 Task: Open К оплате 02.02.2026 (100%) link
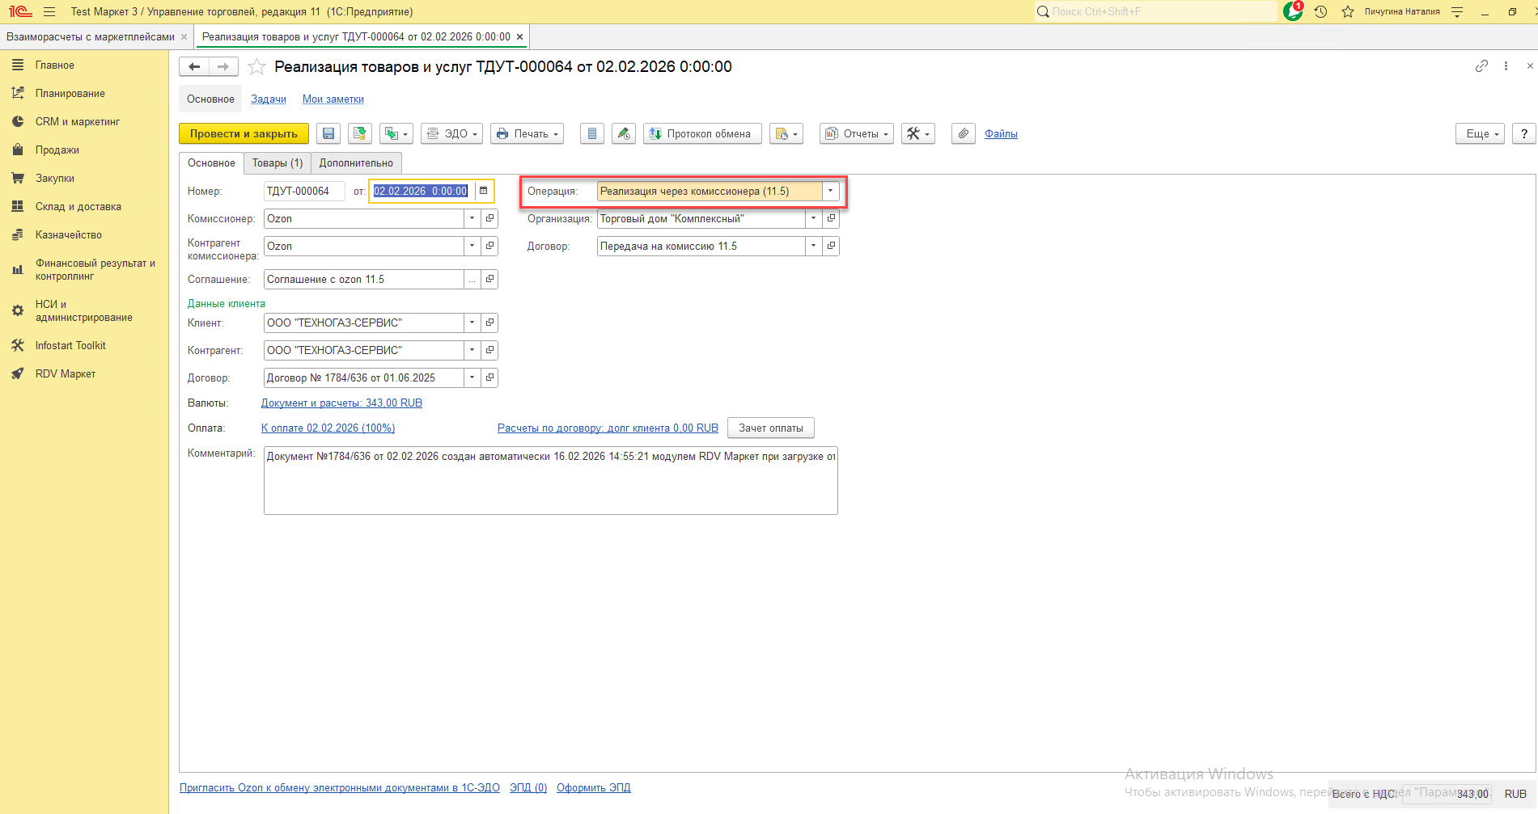pyautogui.click(x=328, y=428)
